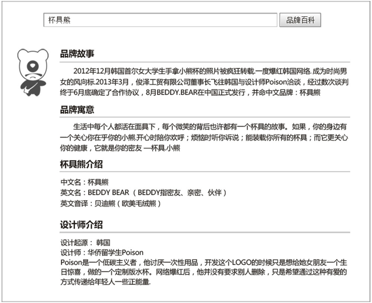Image resolution: width=372 pixels, height=303 pixels.
Task: Click the bear mascot's heart eye
Action: coord(32,65)
